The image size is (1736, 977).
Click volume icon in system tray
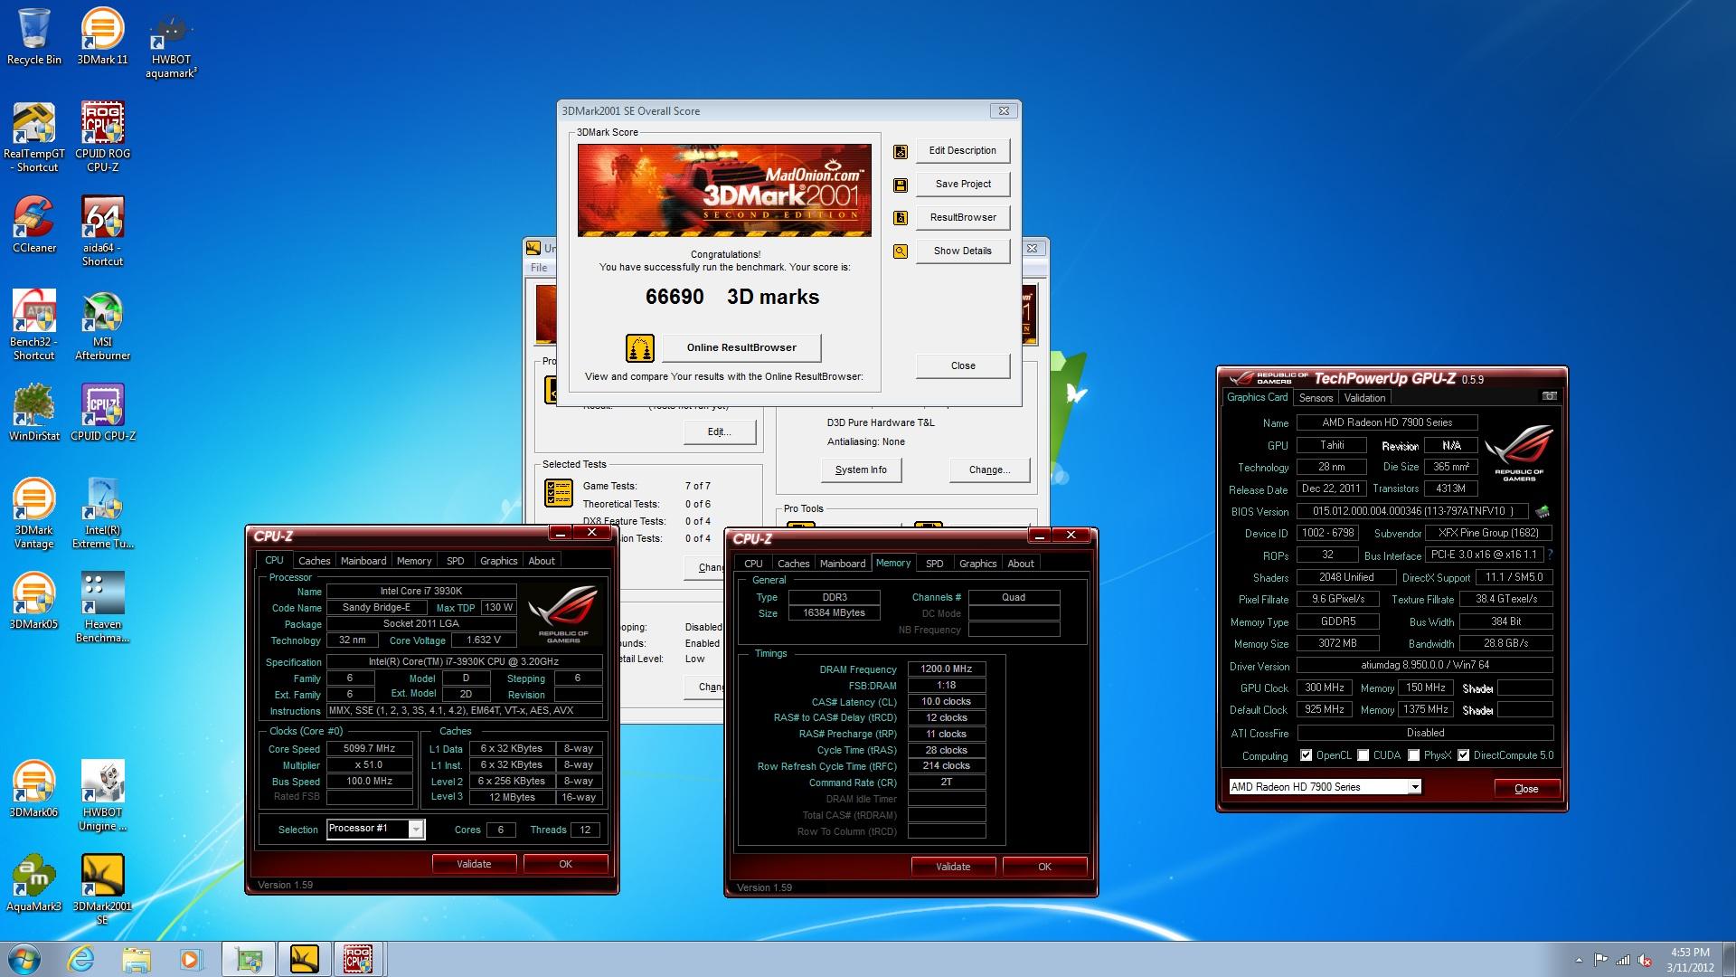click(x=1646, y=960)
